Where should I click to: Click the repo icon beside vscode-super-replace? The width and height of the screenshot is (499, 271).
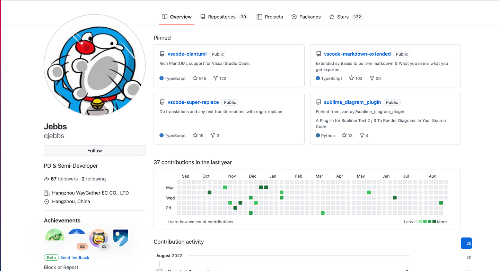point(162,102)
